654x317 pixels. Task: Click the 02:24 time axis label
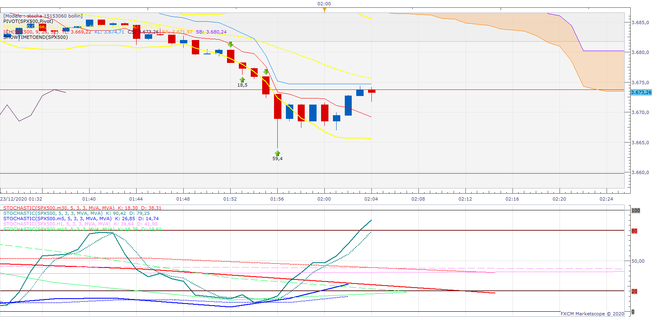[607, 199]
